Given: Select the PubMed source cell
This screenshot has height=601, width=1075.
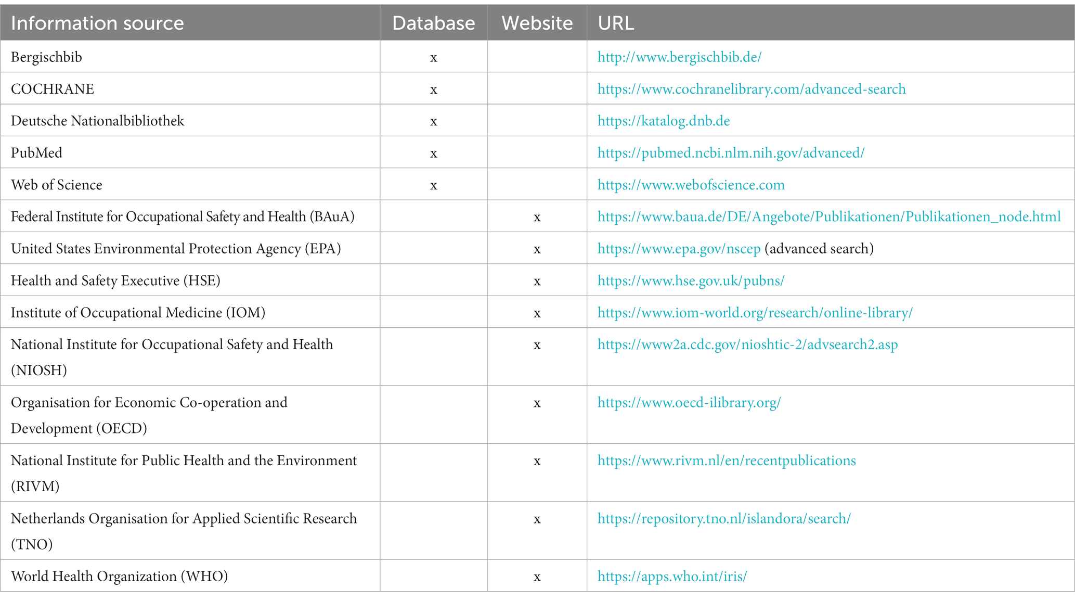Looking at the screenshot, I should [190, 152].
